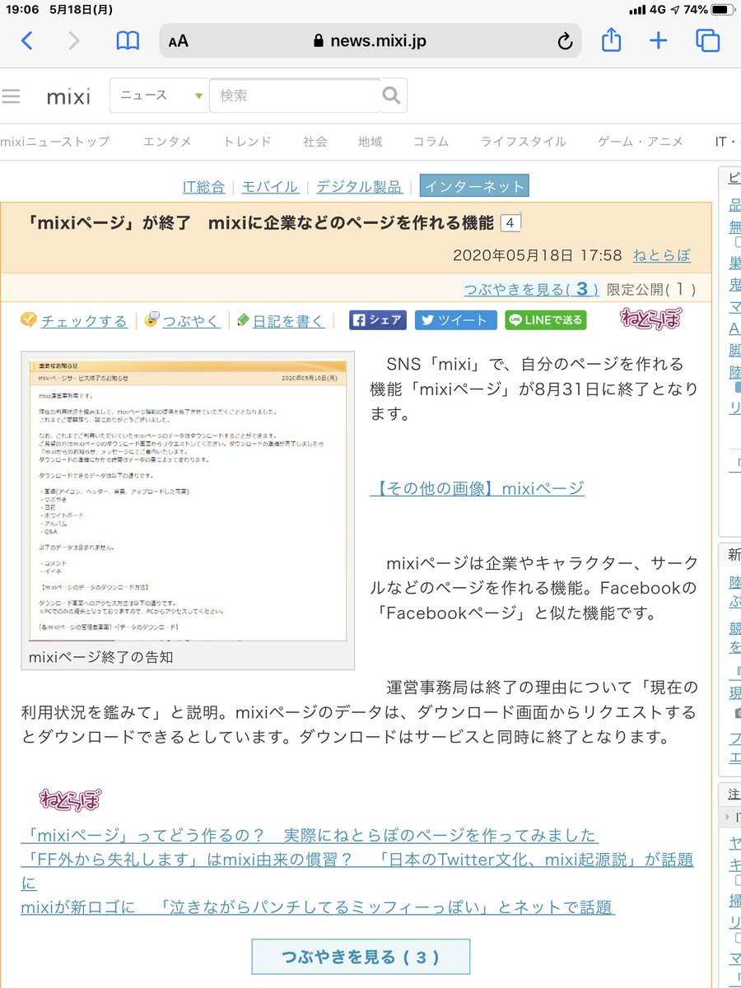Open reader text size AA menu
The width and height of the screenshot is (741, 988).
click(178, 41)
